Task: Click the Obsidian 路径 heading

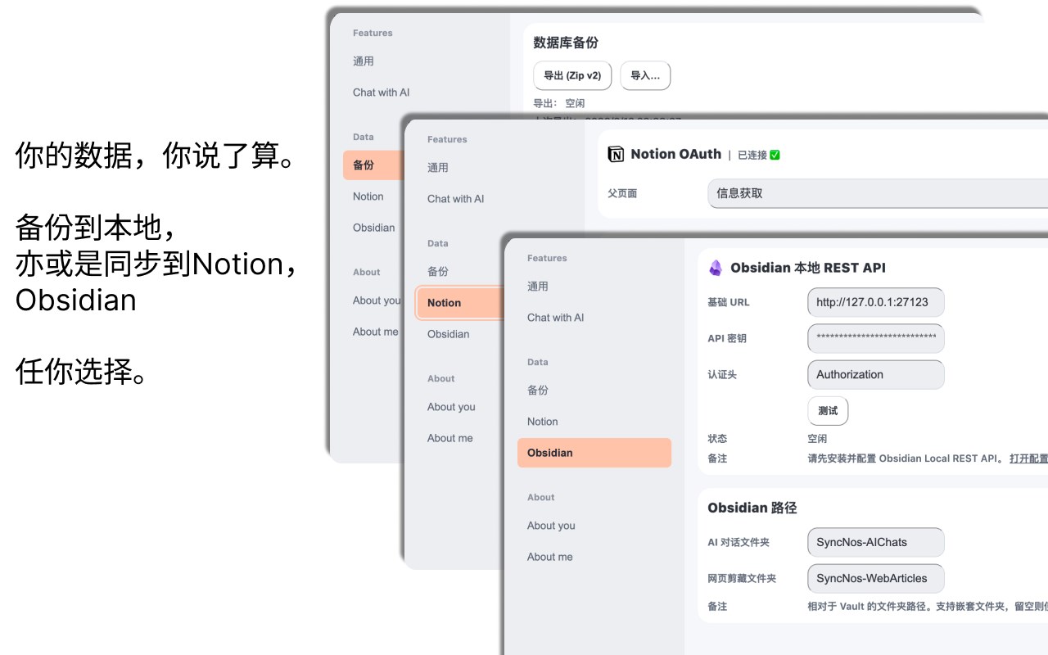Action: [752, 508]
